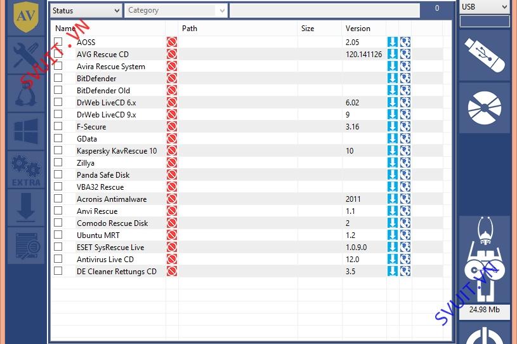The height and width of the screenshot is (344, 517).
Task: Click the 24.98 Mb size label
Action: pyautogui.click(x=485, y=310)
